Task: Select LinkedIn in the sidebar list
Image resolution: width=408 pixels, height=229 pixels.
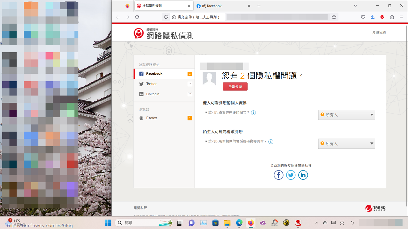Action: pyautogui.click(x=164, y=94)
